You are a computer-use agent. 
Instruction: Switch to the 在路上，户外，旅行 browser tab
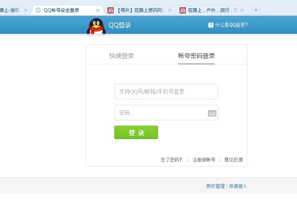(213, 10)
